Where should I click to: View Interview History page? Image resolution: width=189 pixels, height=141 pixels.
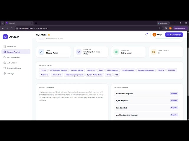click(x=16, y=68)
